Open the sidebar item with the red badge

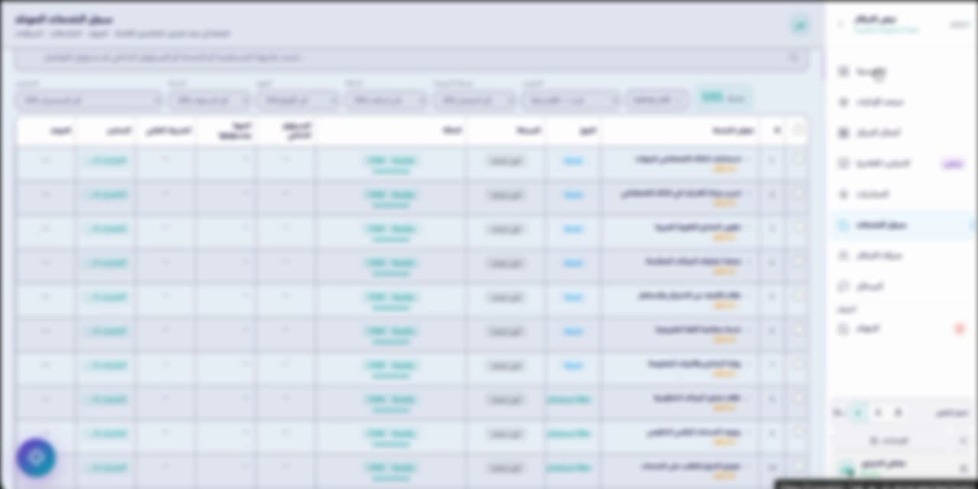point(902,329)
